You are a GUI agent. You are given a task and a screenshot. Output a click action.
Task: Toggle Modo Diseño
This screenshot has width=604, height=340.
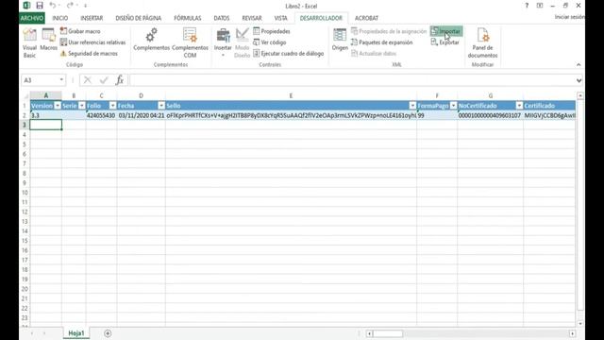pyautogui.click(x=242, y=43)
